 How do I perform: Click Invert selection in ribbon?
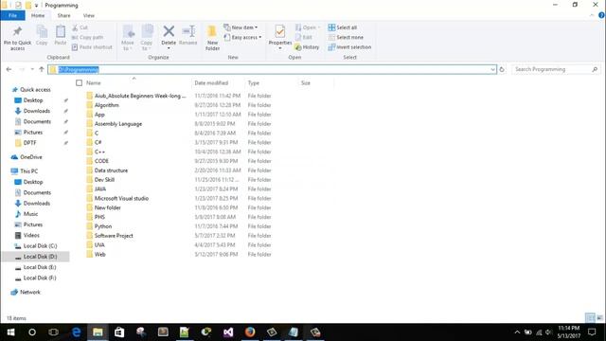349,47
